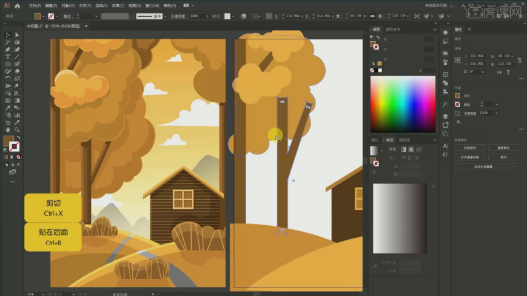Viewport: 527px width, 296px height.
Task: Select the radial gradient type button
Action: (411, 150)
